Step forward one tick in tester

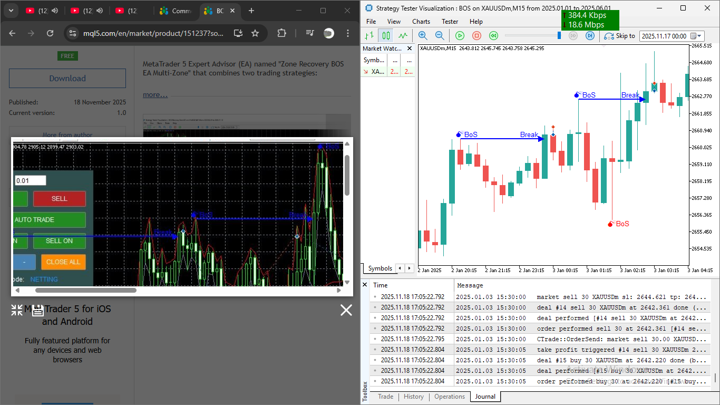(x=590, y=36)
